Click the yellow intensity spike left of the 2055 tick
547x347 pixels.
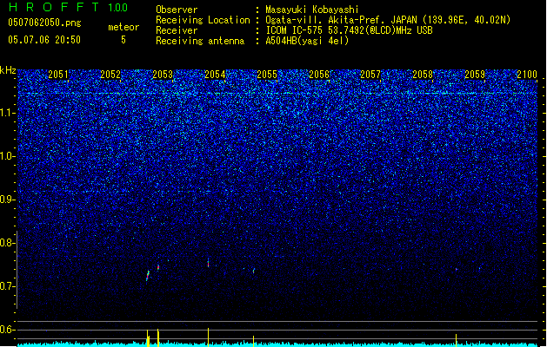point(254,340)
